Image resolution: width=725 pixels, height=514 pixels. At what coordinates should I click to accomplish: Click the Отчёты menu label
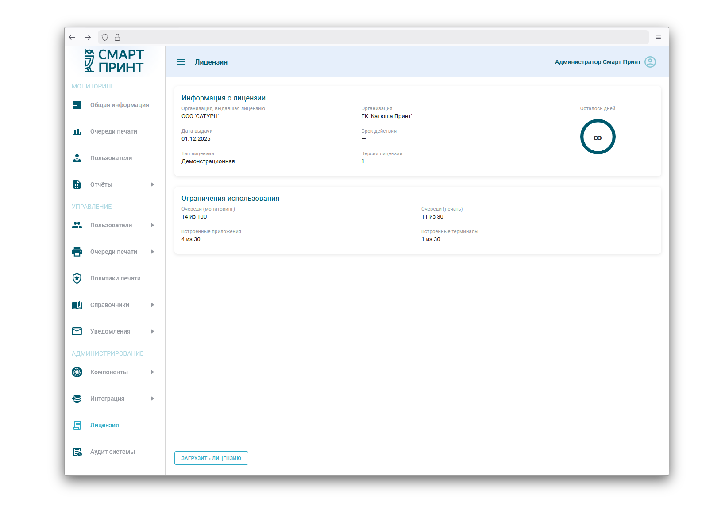pos(101,184)
